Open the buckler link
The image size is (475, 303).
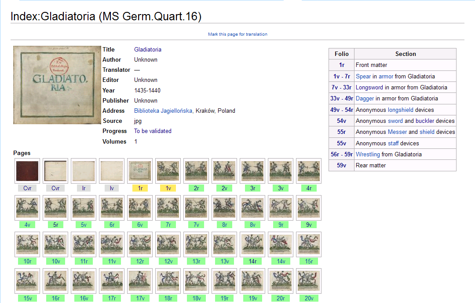tap(425, 121)
